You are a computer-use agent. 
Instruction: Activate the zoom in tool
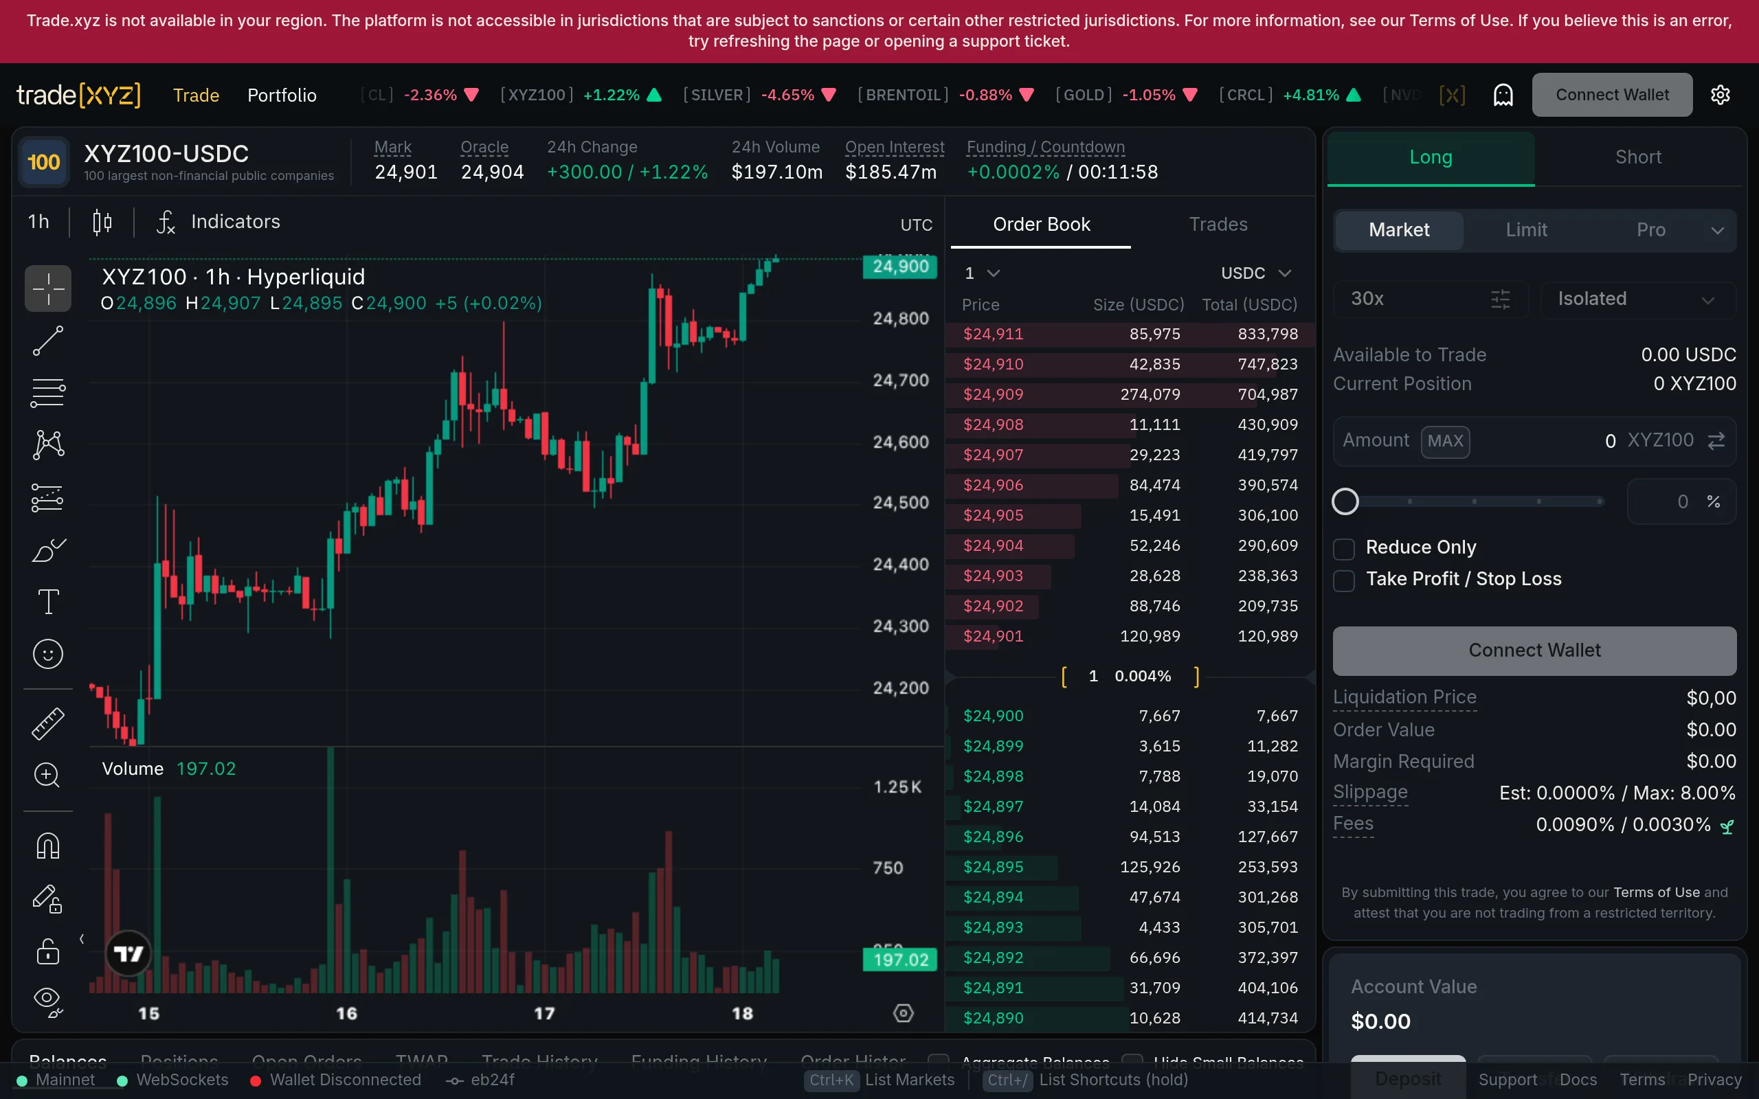48,775
